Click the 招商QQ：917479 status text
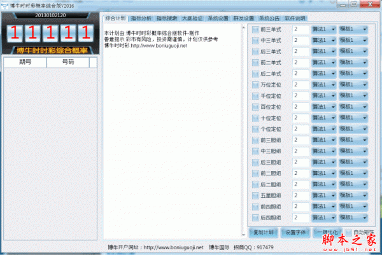382x255 pixels. (x=253, y=247)
